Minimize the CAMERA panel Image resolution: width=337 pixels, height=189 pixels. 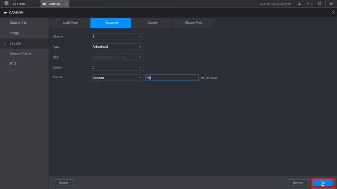329,13
